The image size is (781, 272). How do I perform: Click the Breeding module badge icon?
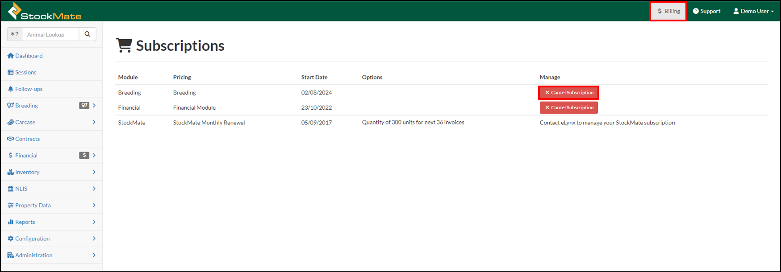(84, 105)
